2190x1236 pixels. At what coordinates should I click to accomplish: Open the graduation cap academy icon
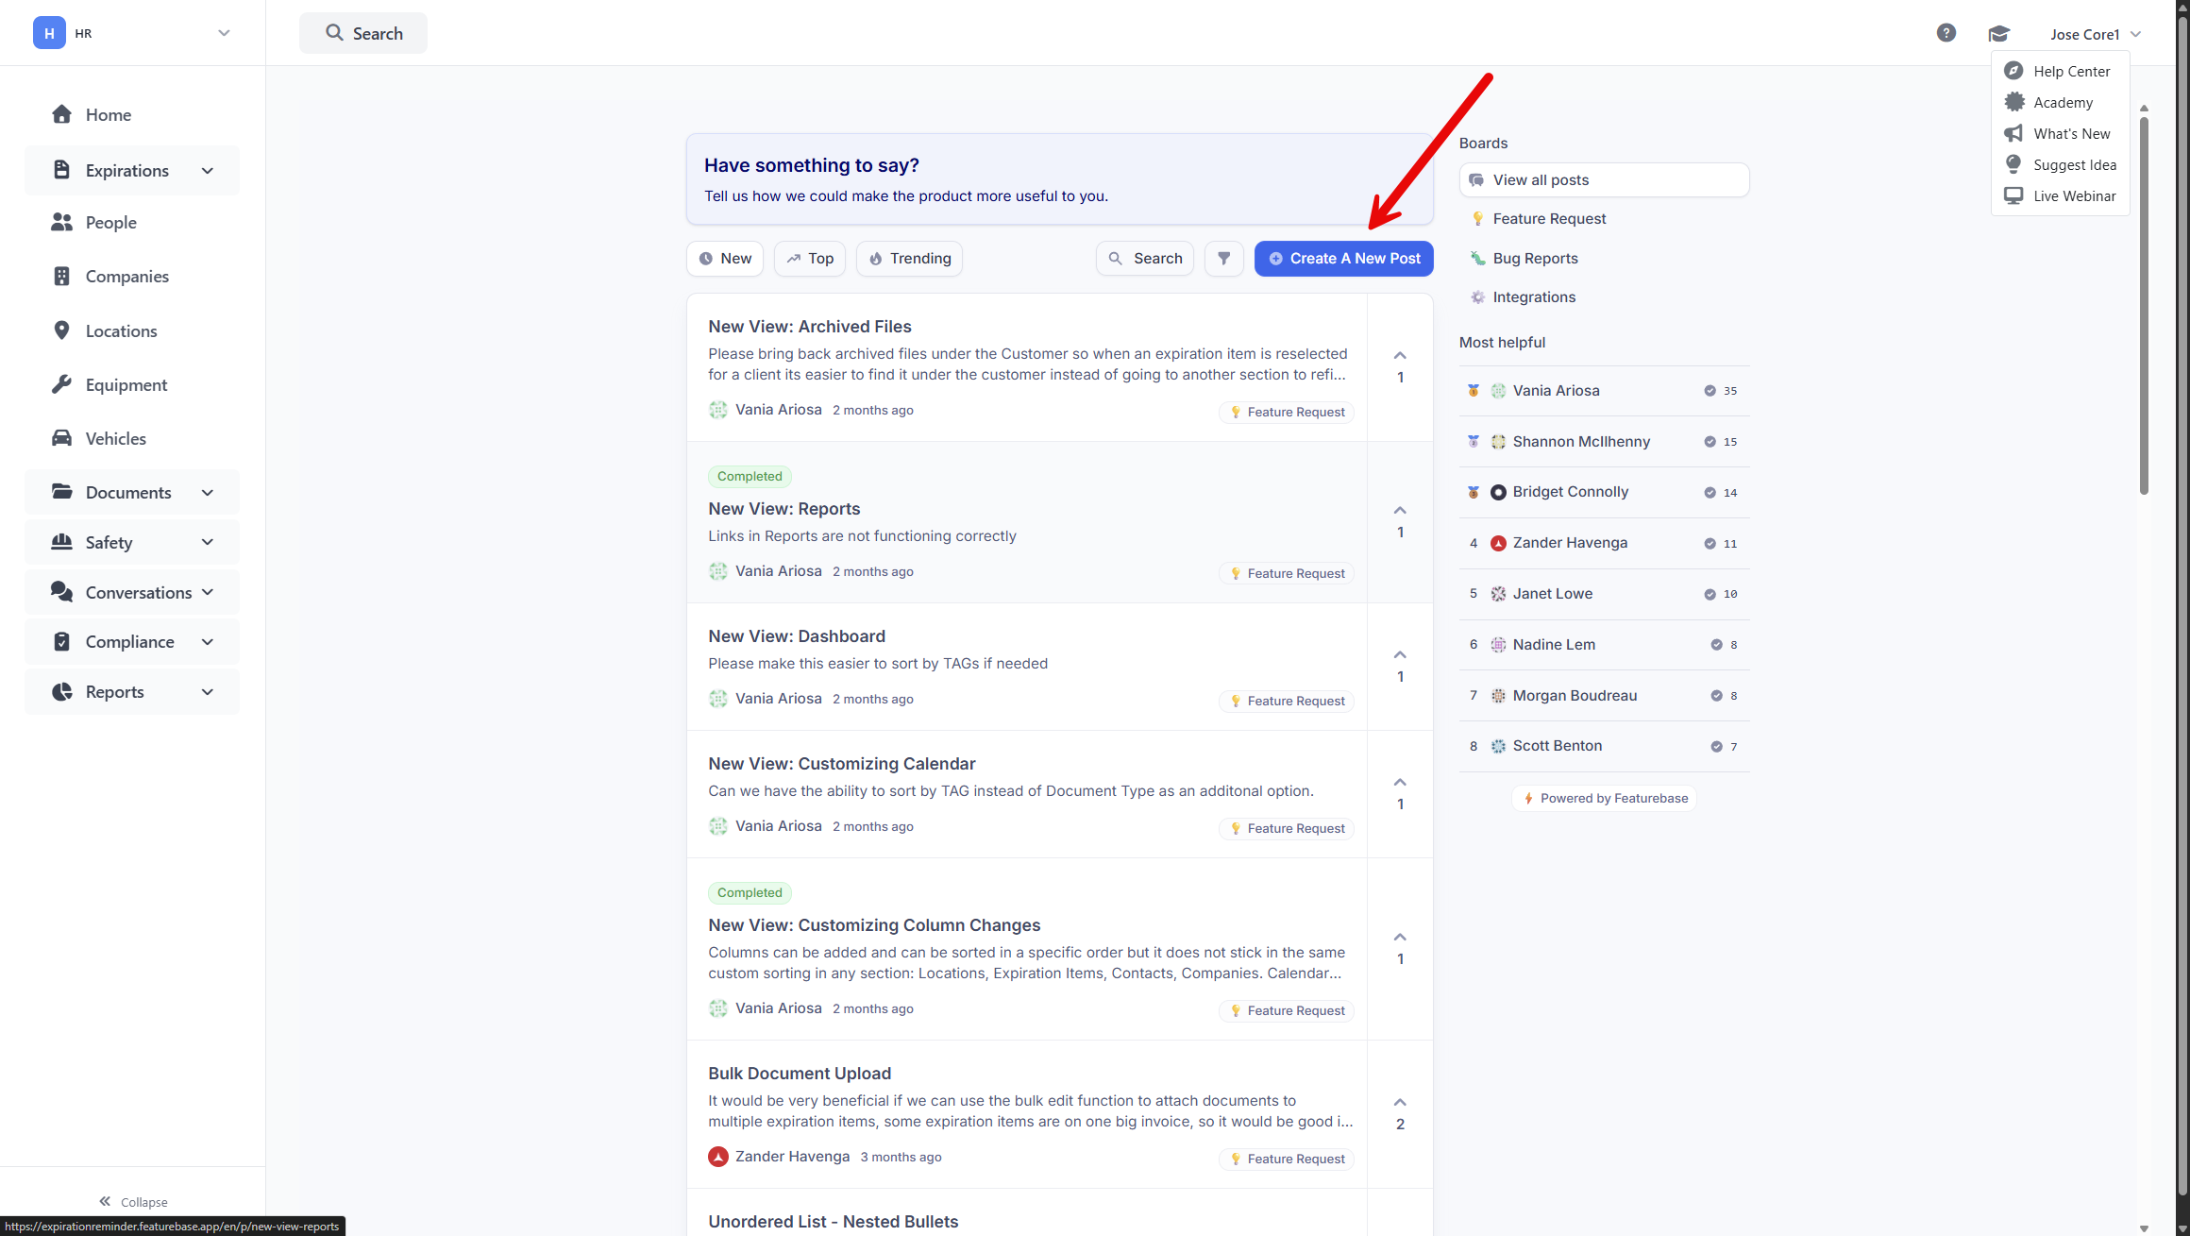[1998, 34]
